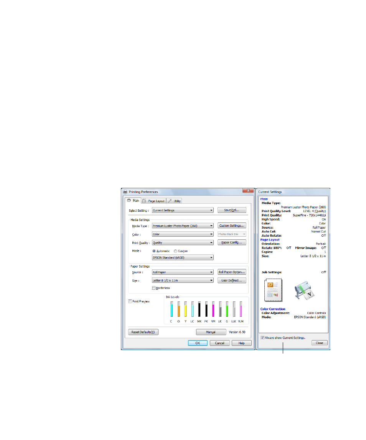
Task: Open the Utility tab
Action: pos(174,201)
